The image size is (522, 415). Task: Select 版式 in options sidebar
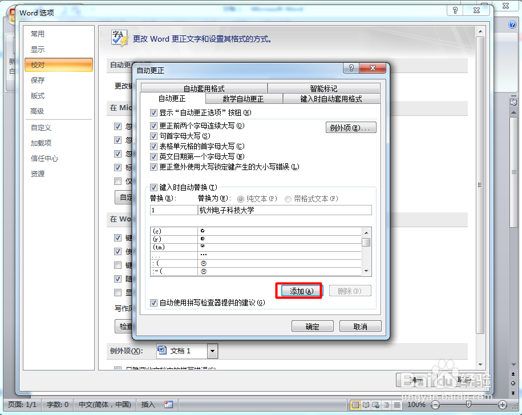pos(59,96)
